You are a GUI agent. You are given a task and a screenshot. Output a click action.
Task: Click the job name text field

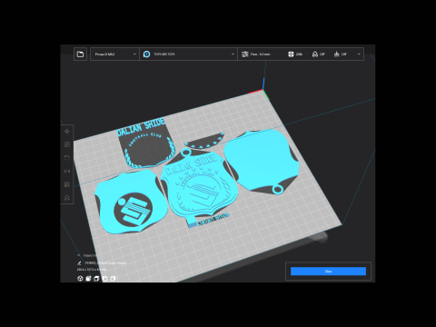[x=105, y=263]
